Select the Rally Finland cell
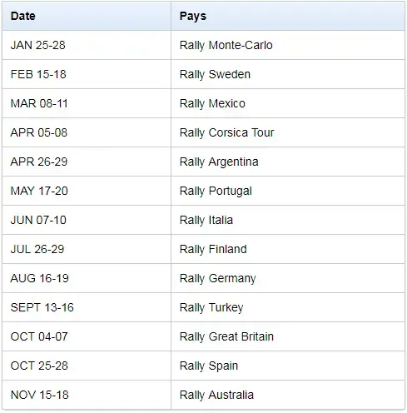Image resolution: width=407 pixels, height=413 pixels. tap(288, 249)
